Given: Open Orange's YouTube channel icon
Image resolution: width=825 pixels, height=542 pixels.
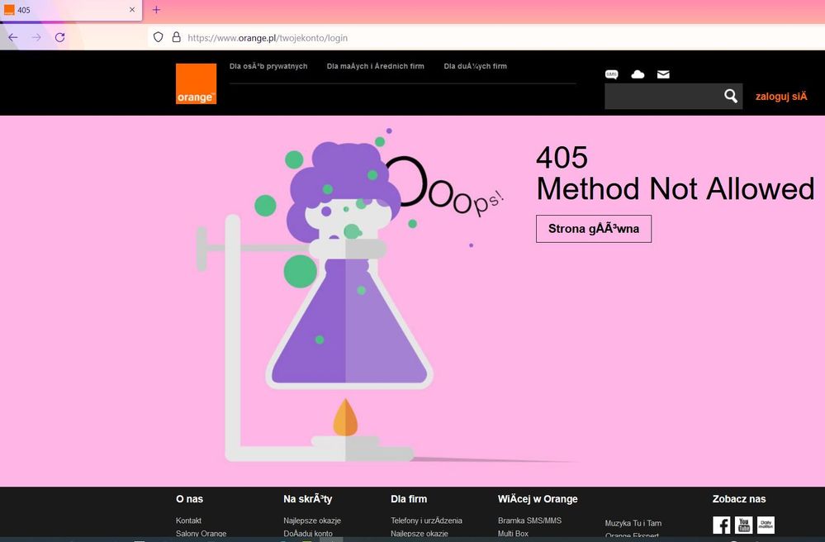Looking at the screenshot, I should click(x=743, y=525).
